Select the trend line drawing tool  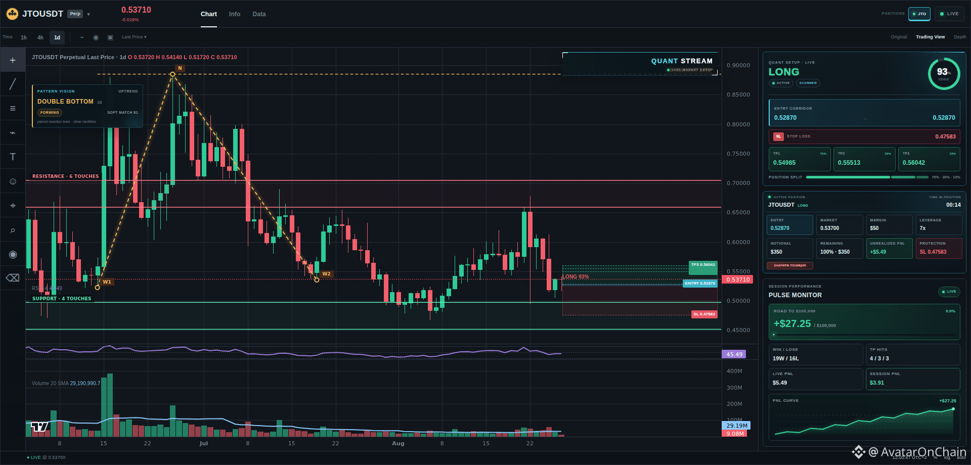[13, 84]
